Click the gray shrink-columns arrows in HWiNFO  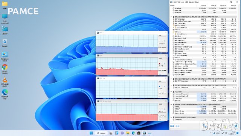[x=177, y=126]
